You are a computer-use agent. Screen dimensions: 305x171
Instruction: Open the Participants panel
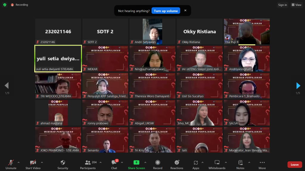tap(88, 164)
